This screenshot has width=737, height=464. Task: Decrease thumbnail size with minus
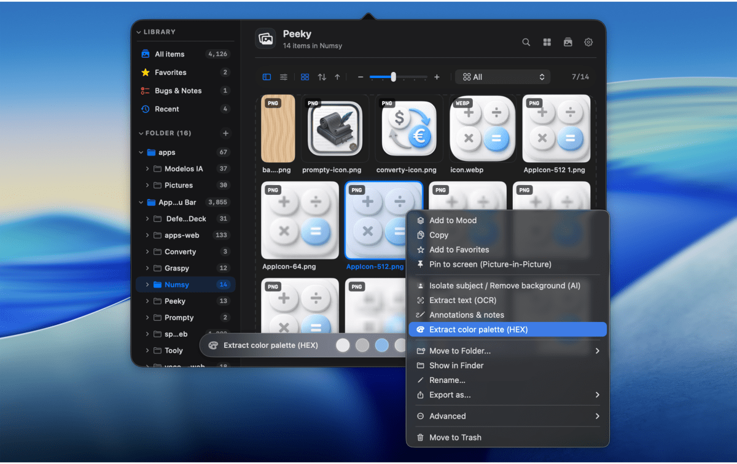pos(361,77)
